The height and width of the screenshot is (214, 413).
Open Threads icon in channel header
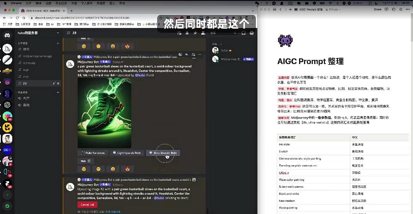tap(179, 33)
